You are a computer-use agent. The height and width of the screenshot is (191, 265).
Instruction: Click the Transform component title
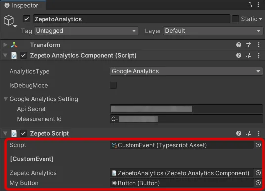point(45,45)
